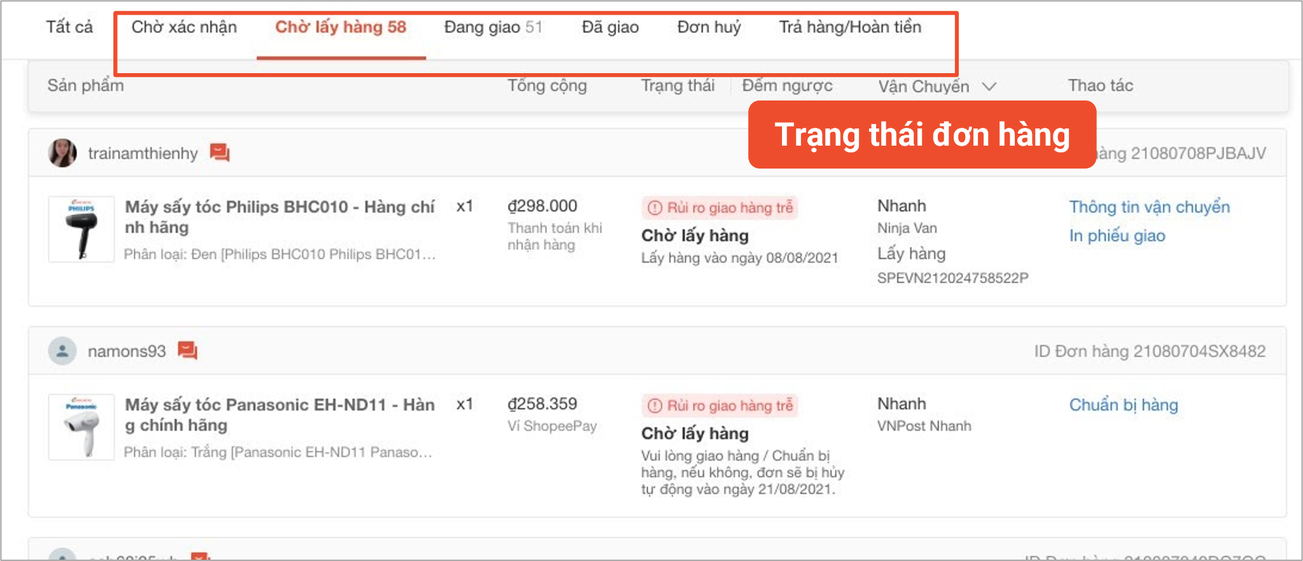Open chat with trainamthienhy via chat icon
Viewport: 1303px width, 561px height.
coord(219,153)
